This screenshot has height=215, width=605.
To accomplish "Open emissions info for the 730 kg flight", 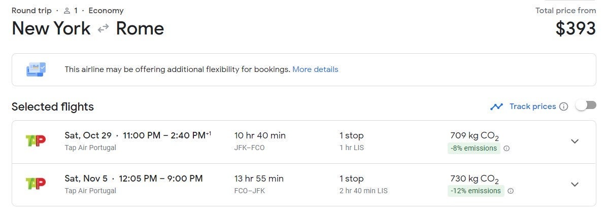I will coord(511,191).
